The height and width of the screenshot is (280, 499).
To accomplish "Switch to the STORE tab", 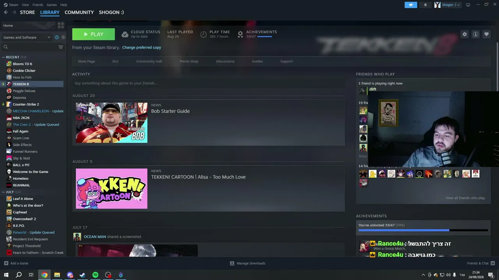I will (27, 12).
